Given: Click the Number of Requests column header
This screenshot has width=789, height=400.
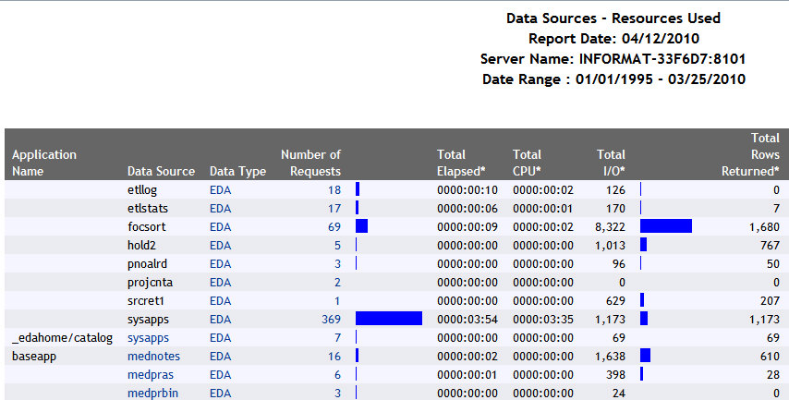Looking at the screenshot, I should [310, 163].
